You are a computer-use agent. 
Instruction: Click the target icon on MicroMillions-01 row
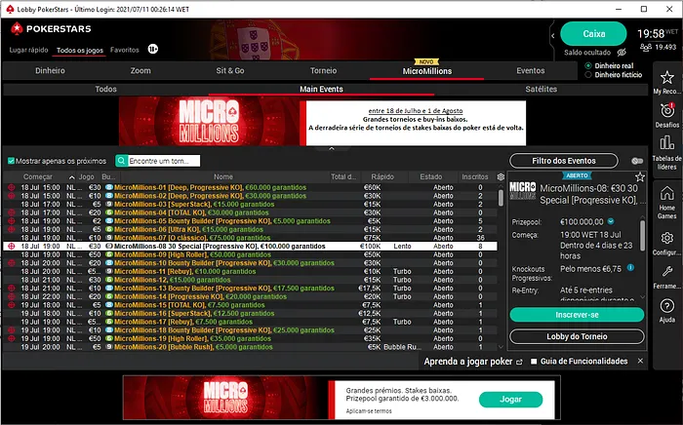point(12,187)
